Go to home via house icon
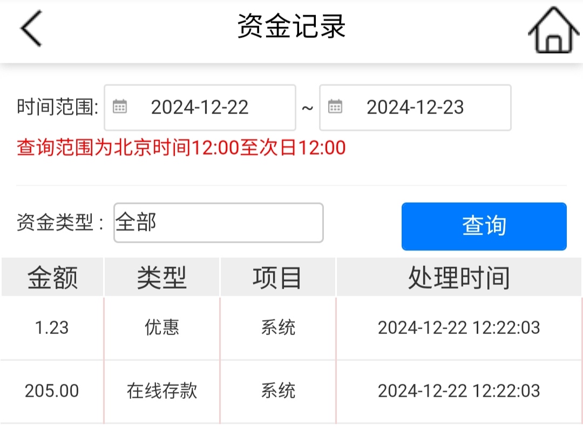 (x=551, y=30)
